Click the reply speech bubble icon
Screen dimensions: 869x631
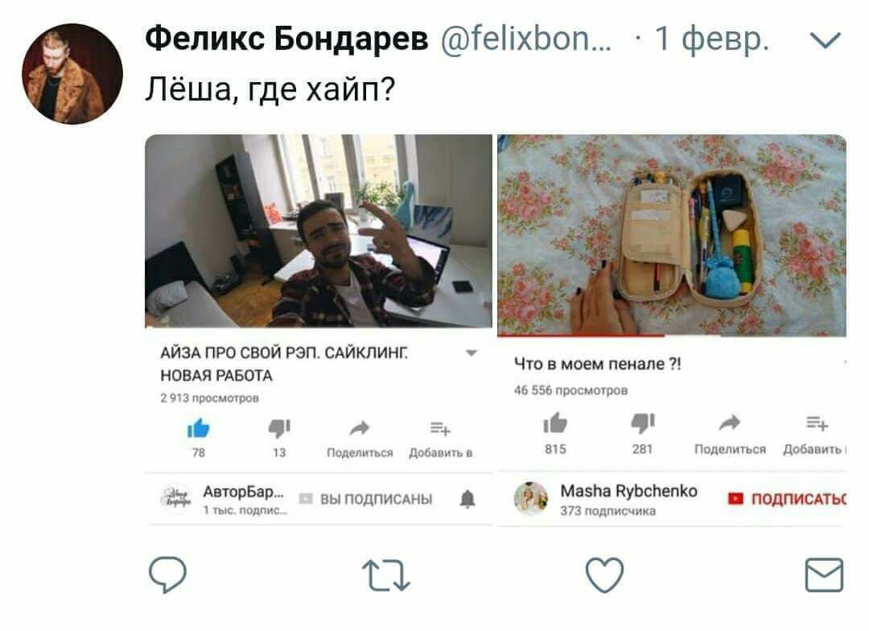[168, 575]
